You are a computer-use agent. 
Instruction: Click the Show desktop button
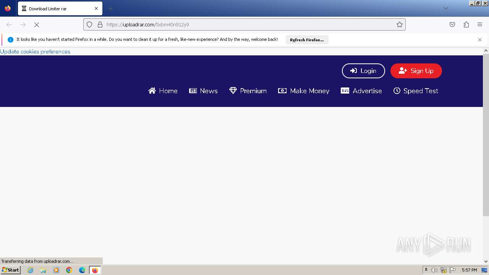click(x=485, y=270)
